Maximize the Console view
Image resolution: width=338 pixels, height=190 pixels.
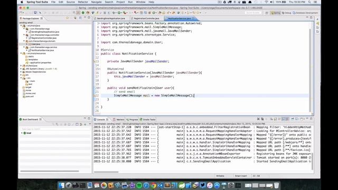click(311, 119)
